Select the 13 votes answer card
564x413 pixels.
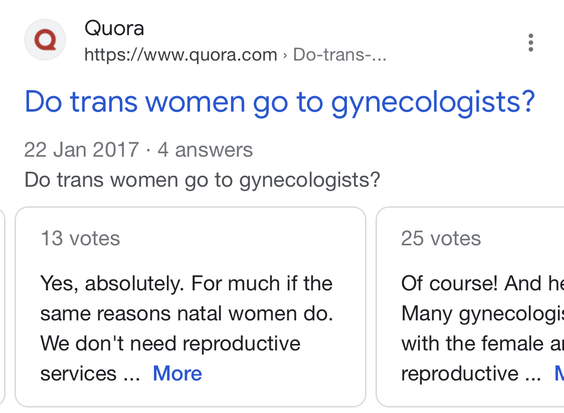pos(191,307)
